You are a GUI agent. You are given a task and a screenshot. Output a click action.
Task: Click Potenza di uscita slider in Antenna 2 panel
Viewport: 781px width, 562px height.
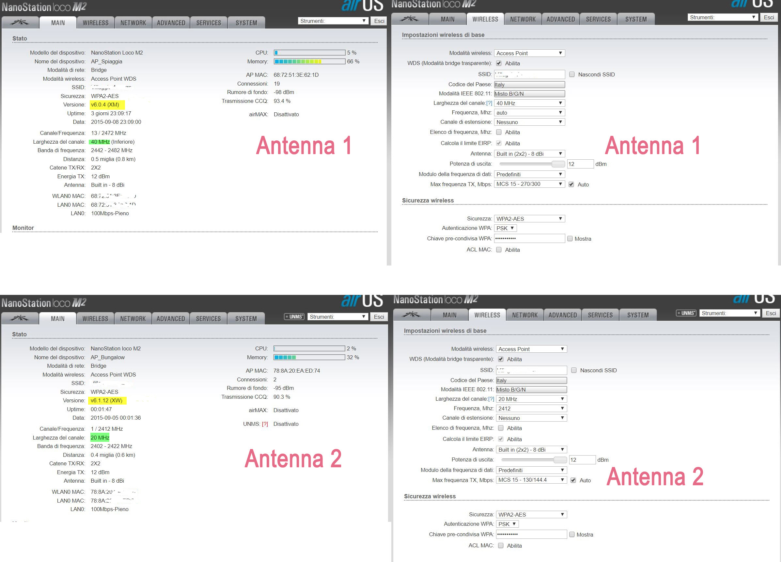[534, 460]
